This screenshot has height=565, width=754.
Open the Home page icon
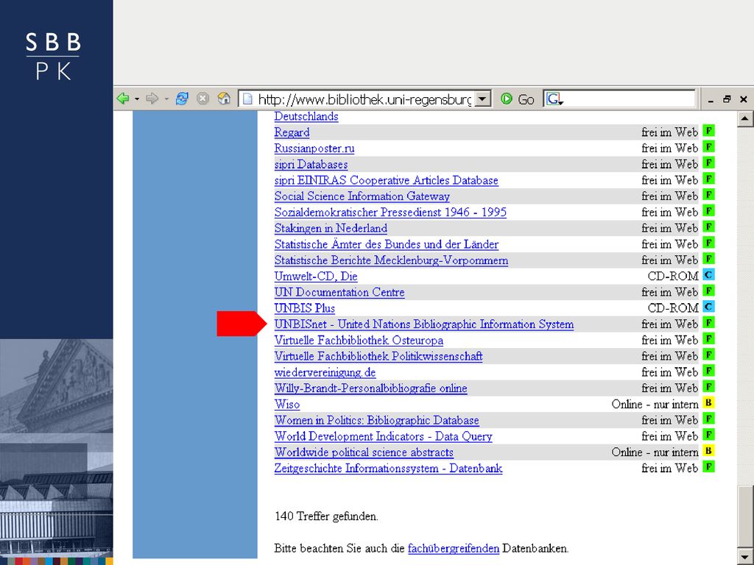click(224, 99)
